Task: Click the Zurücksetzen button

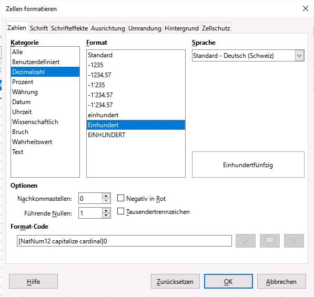Action: click(x=175, y=281)
